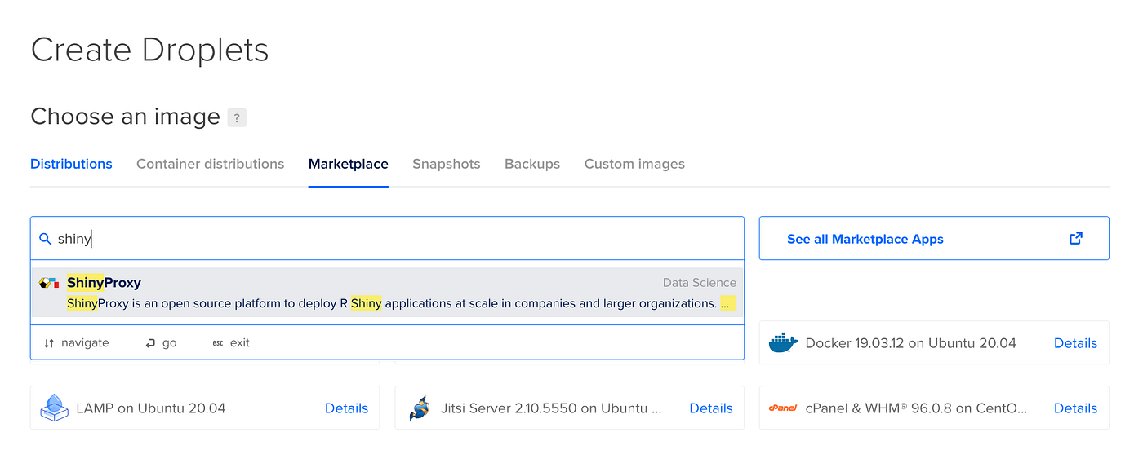Open Details for Docker 19.03.12
Screen dimensions: 1143x450
pos(1075,343)
